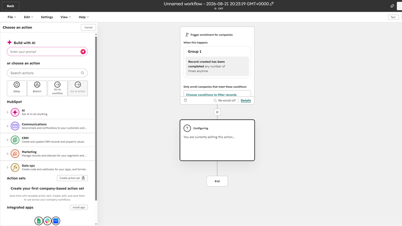Viewport: 402px width, 226px height.
Task: Select the Group 1 trigger box
Action: 217,62
